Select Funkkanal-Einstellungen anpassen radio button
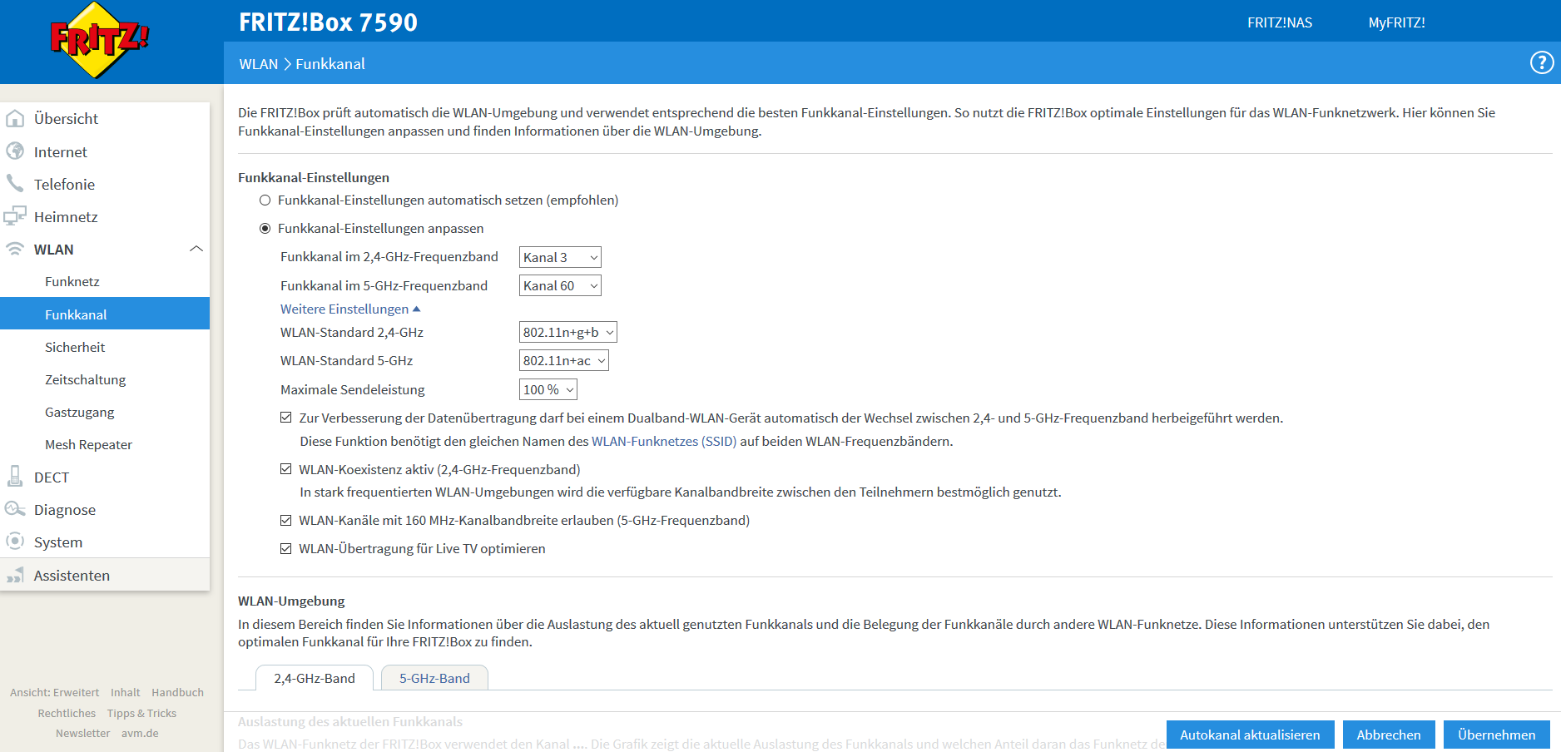The image size is (1561, 752). pyautogui.click(x=265, y=229)
